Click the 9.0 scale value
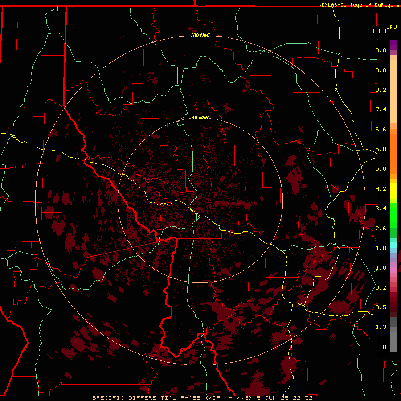Screen dimensions: 401x401 [381, 70]
